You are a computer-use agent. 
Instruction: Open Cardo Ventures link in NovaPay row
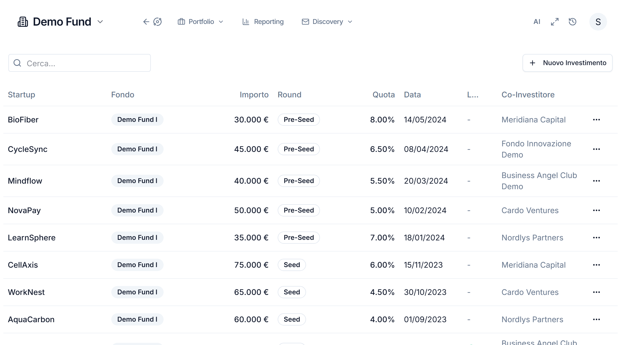(530, 210)
